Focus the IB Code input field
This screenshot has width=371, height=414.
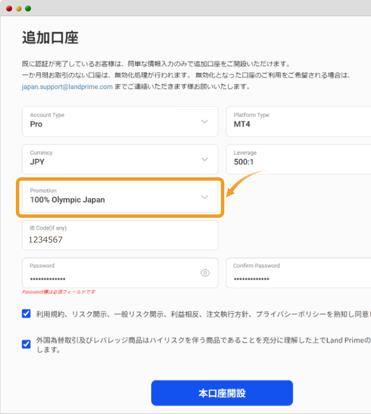pyautogui.click(x=120, y=235)
